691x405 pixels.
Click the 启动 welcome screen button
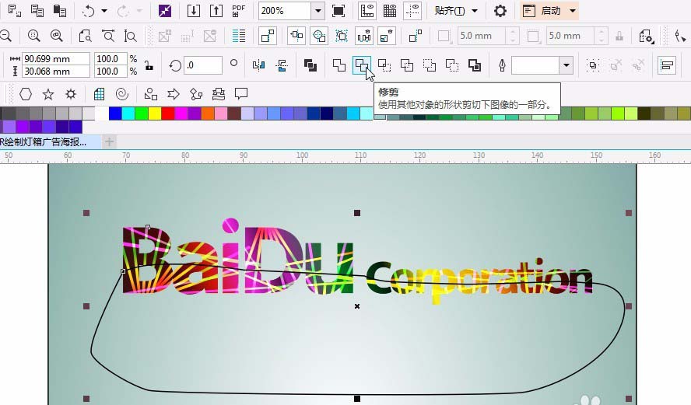tap(543, 11)
